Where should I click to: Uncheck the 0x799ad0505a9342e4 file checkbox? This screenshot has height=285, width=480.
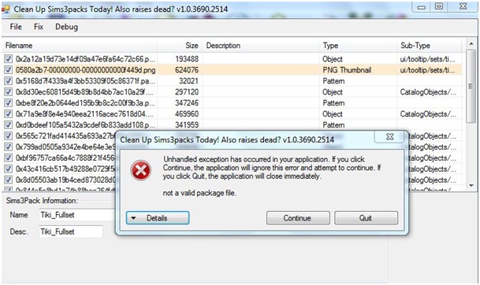click(x=8, y=146)
